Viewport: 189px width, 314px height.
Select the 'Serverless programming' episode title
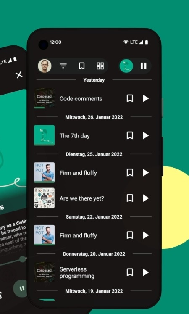tap(77, 272)
